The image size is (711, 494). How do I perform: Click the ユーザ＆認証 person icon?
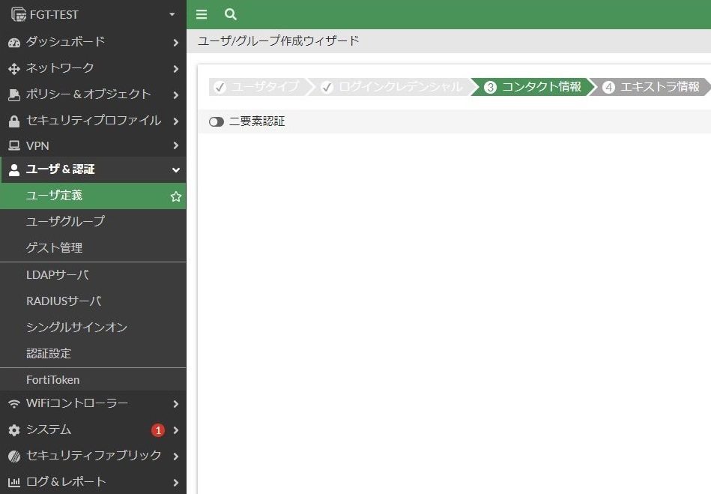point(14,170)
